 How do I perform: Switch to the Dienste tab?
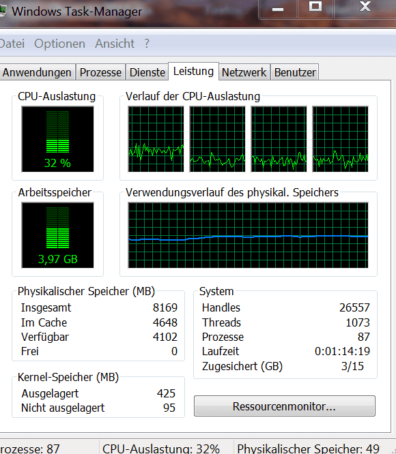click(147, 72)
